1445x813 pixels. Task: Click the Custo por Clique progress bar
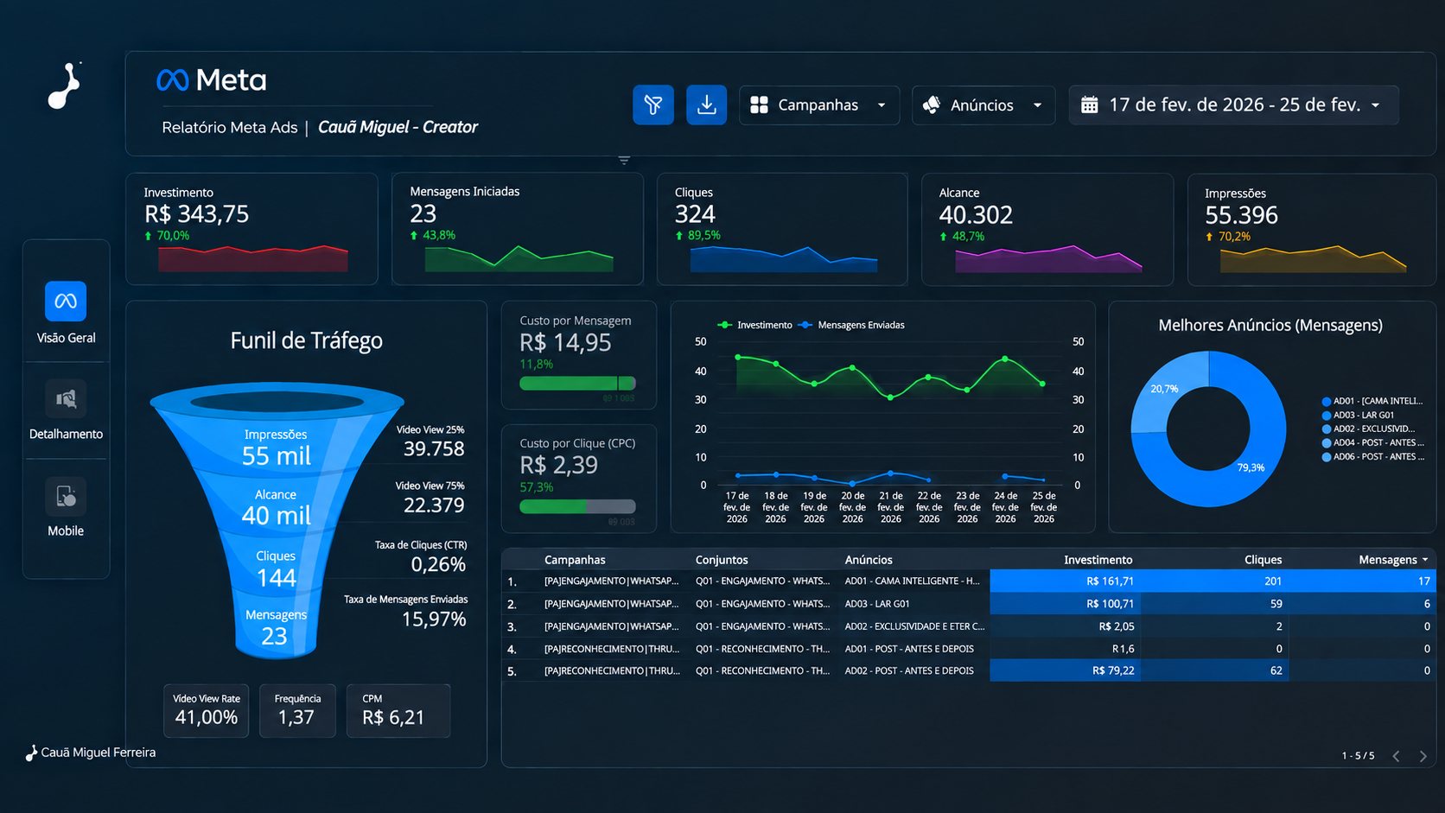[577, 506]
